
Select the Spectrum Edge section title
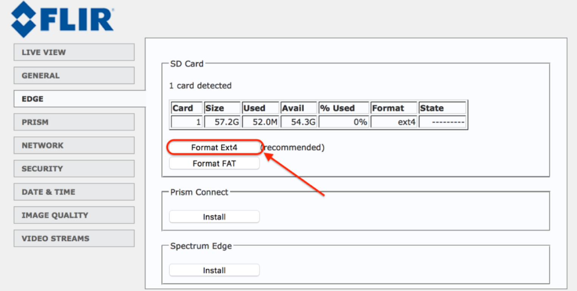coord(201,246)
